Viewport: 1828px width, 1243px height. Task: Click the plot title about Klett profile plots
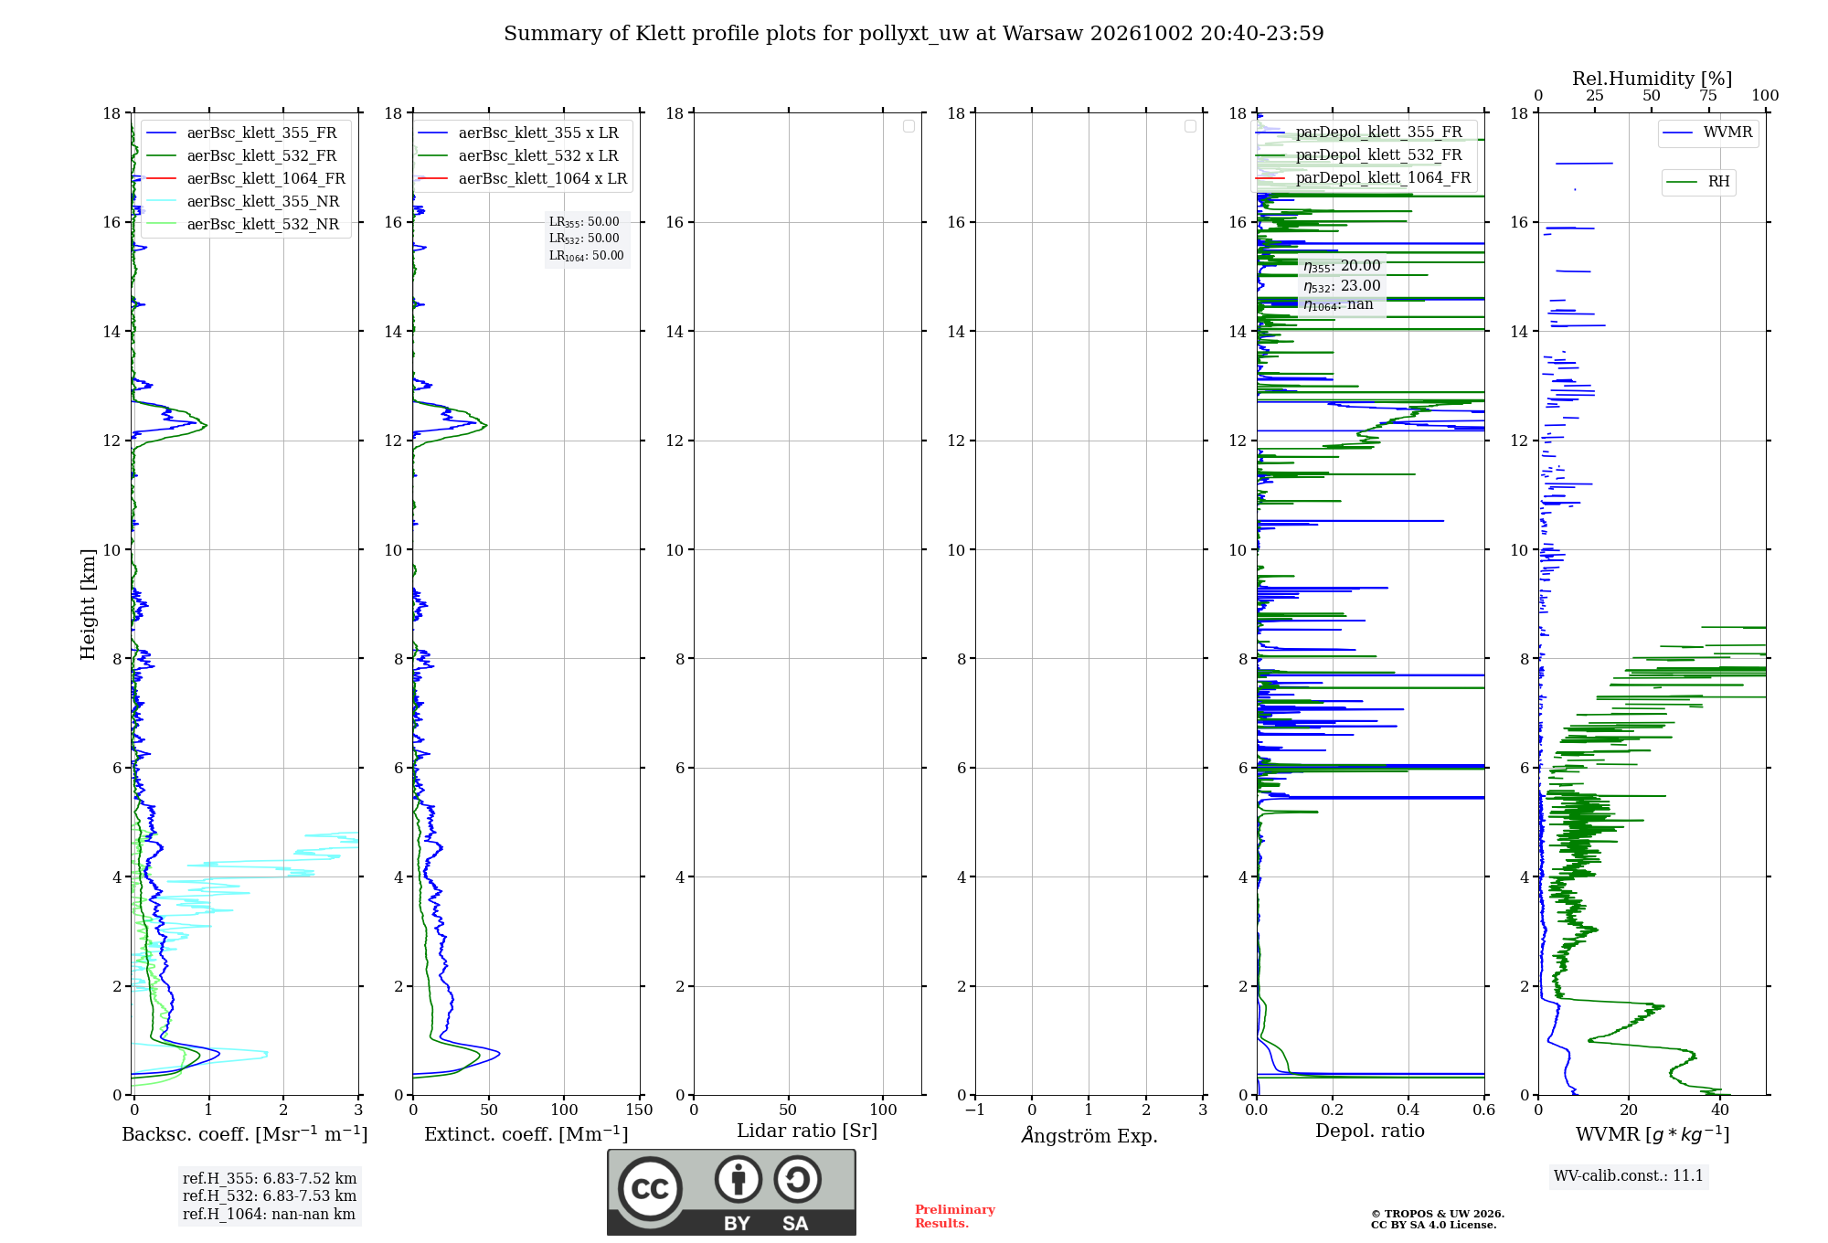(914, 34)
